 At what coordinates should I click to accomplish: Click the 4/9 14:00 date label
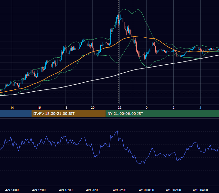(x=12, y=190)
